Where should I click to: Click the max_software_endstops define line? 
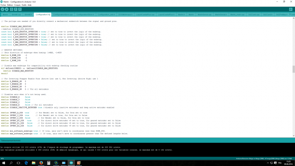(65, 134)
